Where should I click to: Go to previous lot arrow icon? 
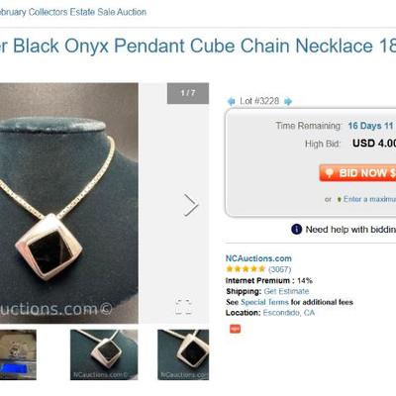pos(232,101)
